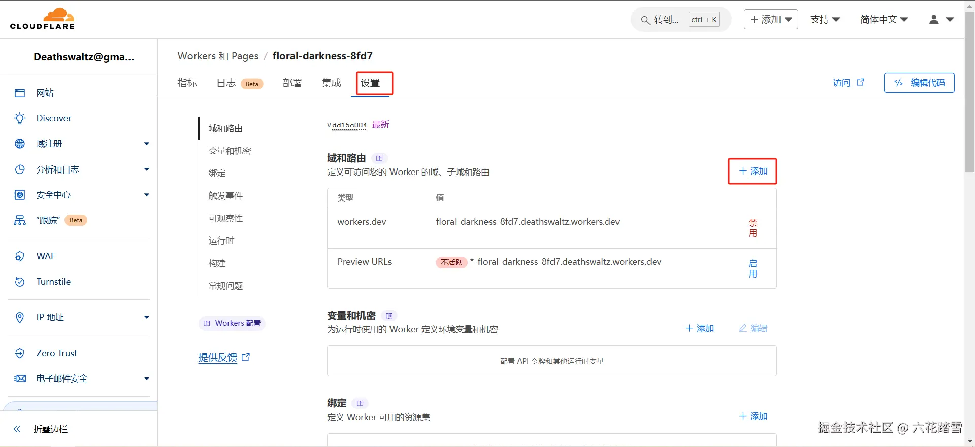Expand the 安全中心 sidebar arrow
The width and height of the screenshot is (975, 447).
pyautogui.click(x=147, y=195)
